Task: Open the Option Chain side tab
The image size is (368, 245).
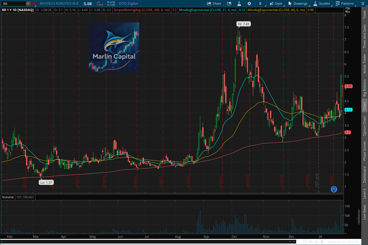Action: pos(365,126)
